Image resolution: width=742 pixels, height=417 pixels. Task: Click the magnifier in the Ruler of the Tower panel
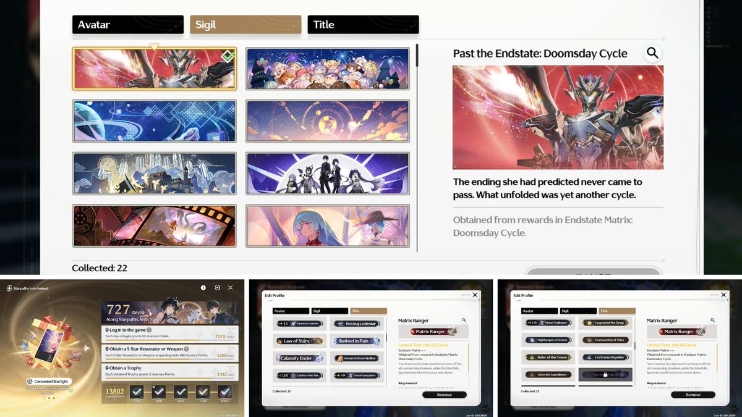[x=712, y=321]
